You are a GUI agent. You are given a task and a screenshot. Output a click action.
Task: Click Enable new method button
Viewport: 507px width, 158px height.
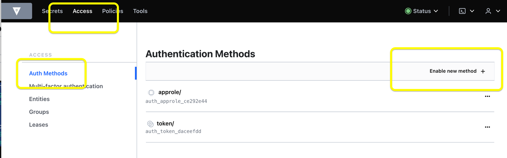[x=453, y=71]
